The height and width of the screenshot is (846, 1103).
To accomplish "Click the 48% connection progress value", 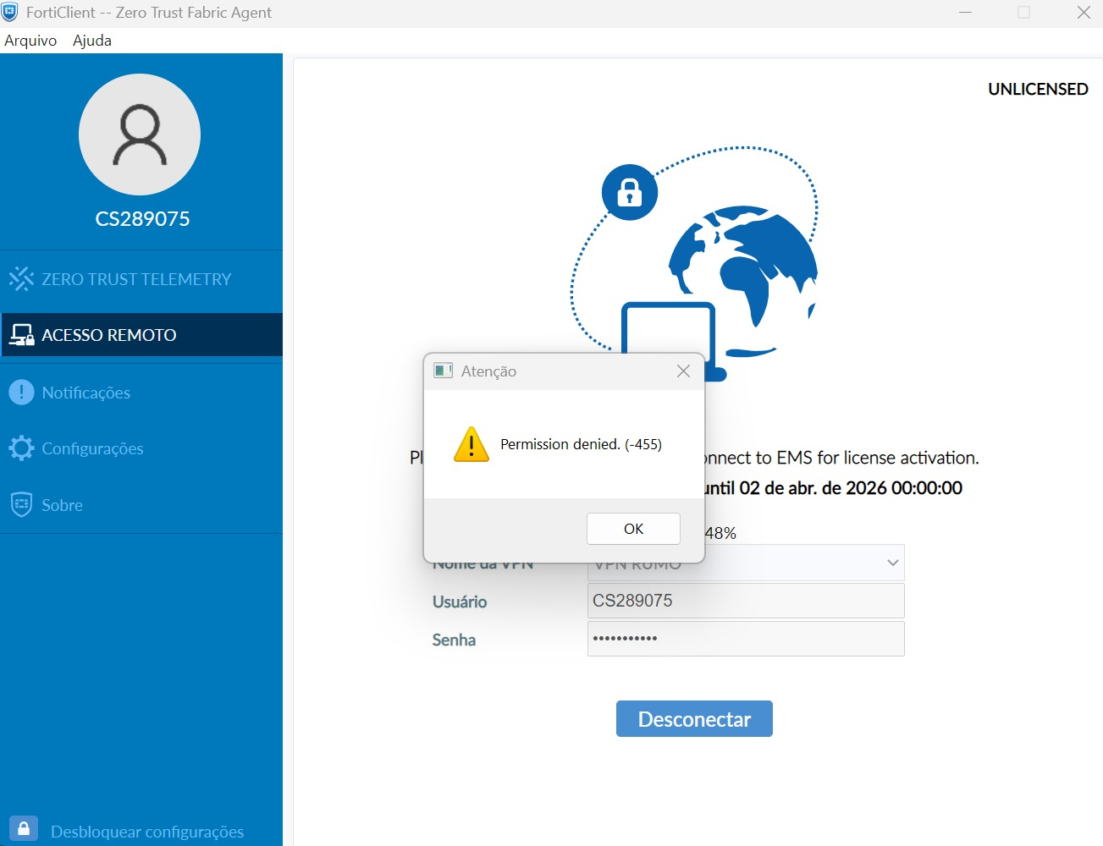I will pyautogui.click(x=720, y=533).
